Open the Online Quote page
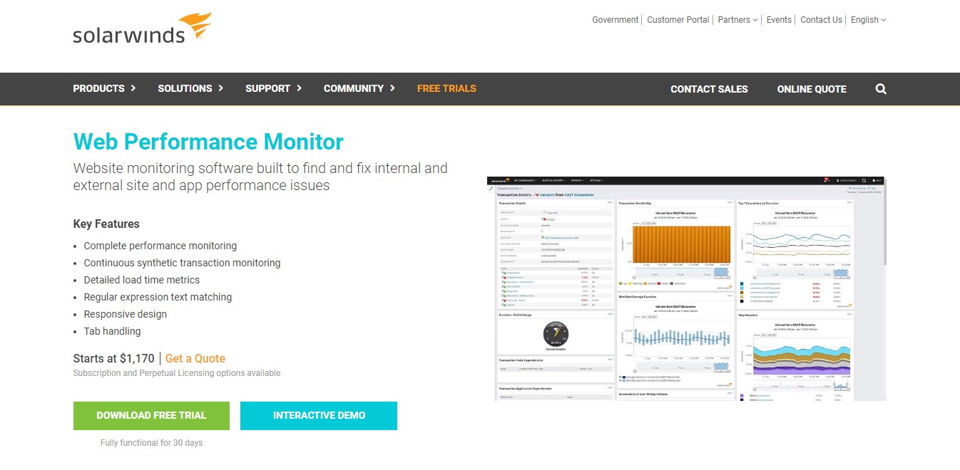The image size is (960, 470). (x=812, y=89)
